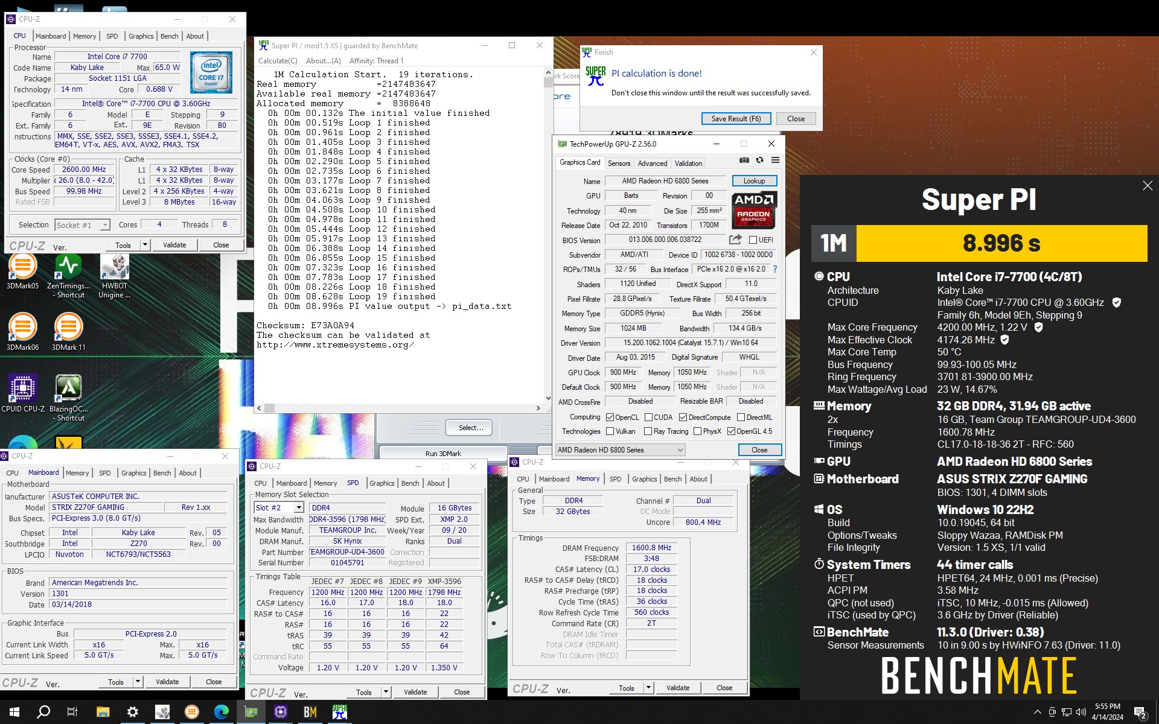Click Bus Interface help question mark
Image resolution: width=1159 pixels, height=724 pixels.
click(x=775, y=269)
